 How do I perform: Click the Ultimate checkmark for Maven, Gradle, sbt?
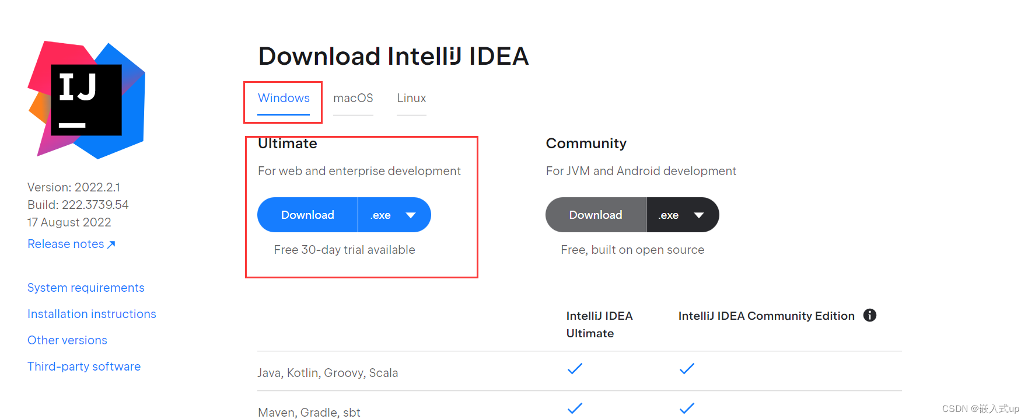(x=575, y=408)
